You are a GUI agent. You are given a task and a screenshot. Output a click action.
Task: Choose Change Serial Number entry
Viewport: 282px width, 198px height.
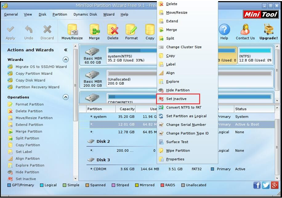pyautogui.click(x=187, y=125)
